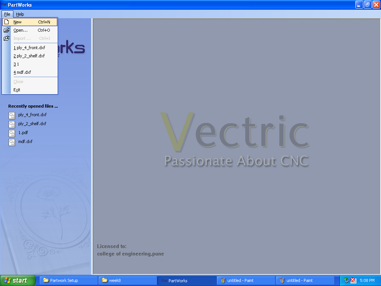Click the network connection tray icon with red X
The image size is (381, 286).
point(353,281)
